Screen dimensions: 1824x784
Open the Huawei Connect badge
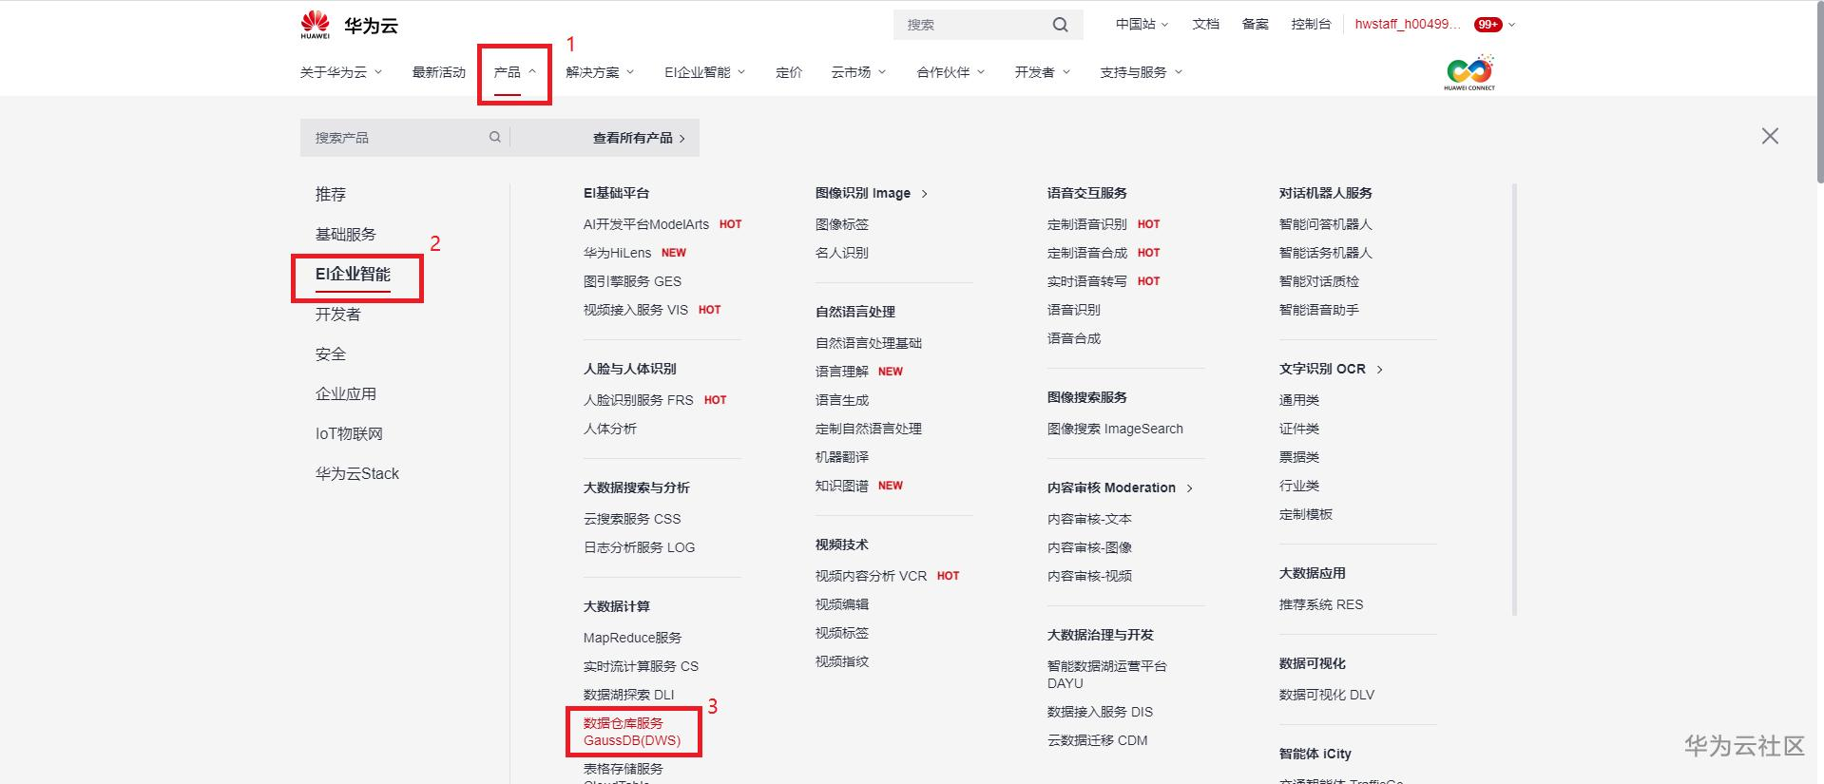(x=1469, y=72)
